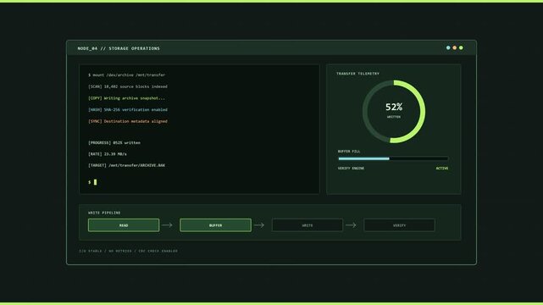Click the mount /dev/archive command line
Image resolution: width=543 pixels, height=305 pixels.
tap(127, 75)
